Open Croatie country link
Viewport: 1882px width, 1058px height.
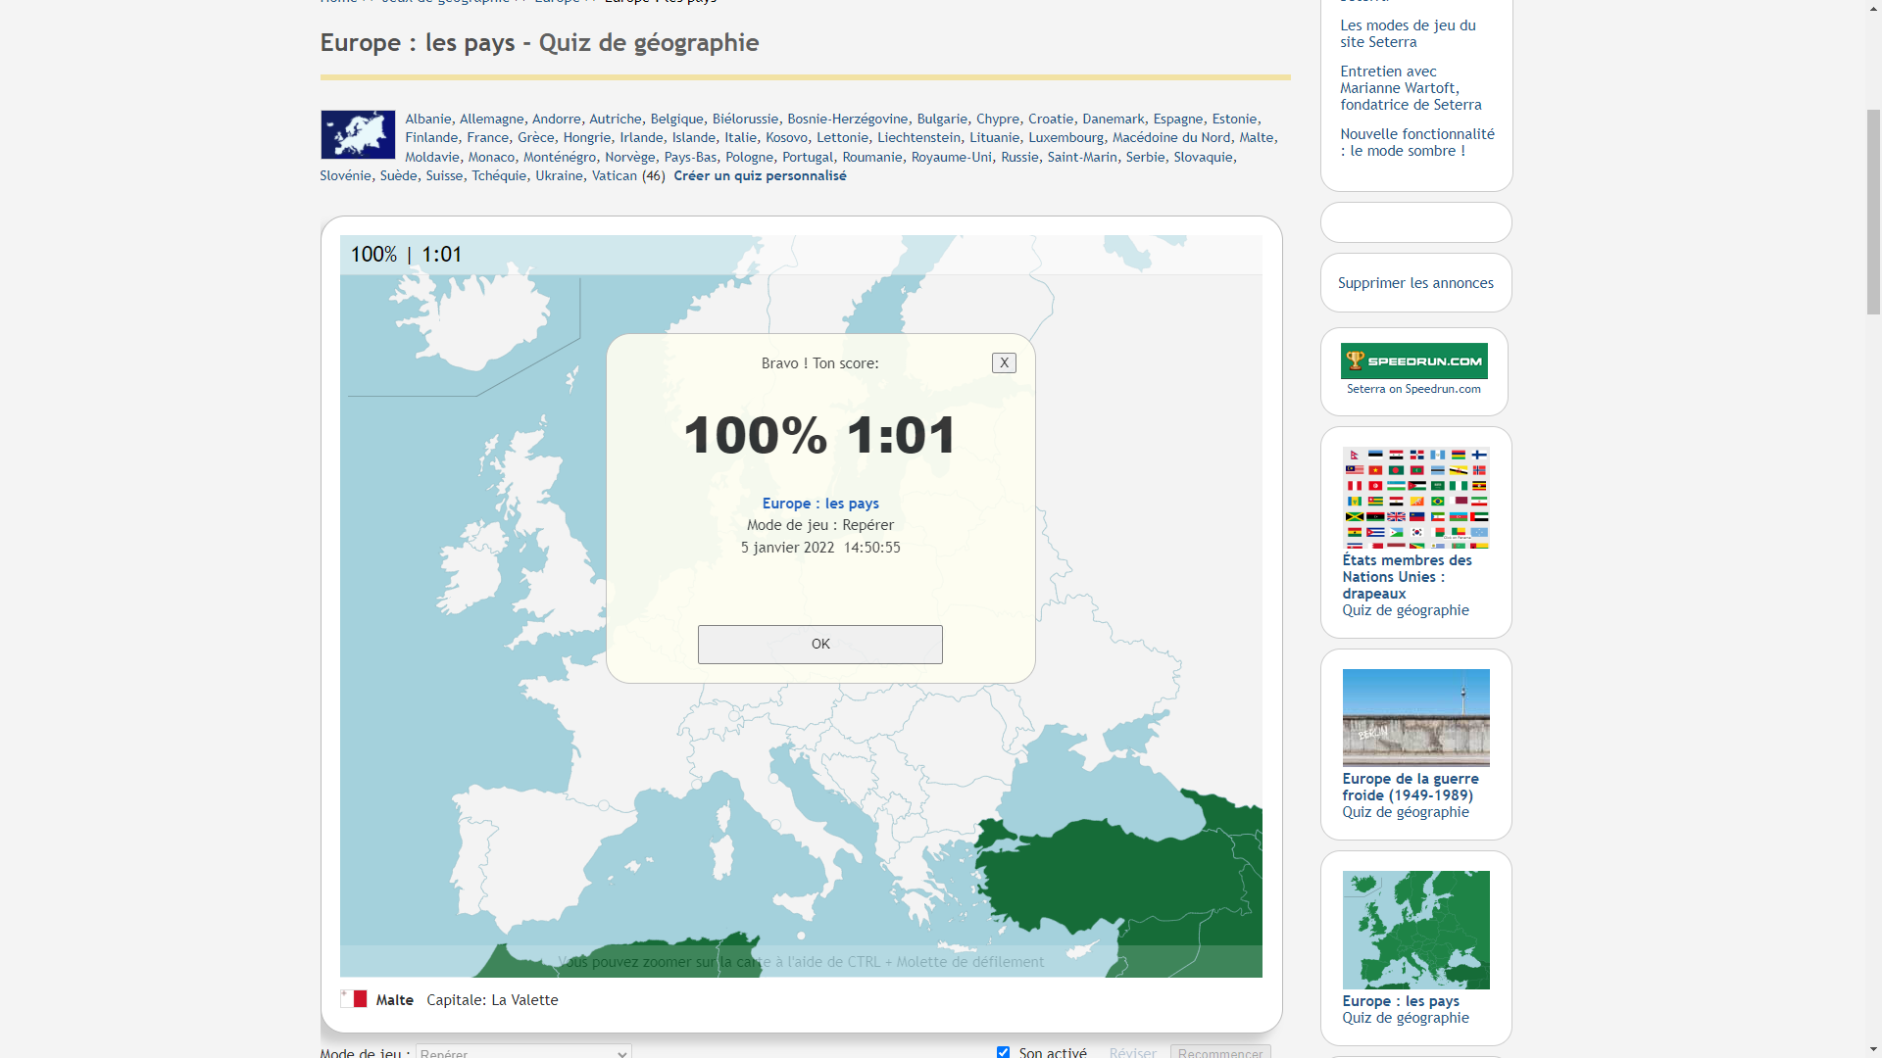[1051, 119]
